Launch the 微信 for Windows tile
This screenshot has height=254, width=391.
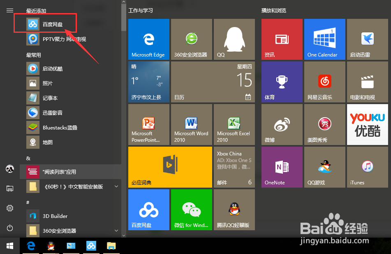pos(192,210)
